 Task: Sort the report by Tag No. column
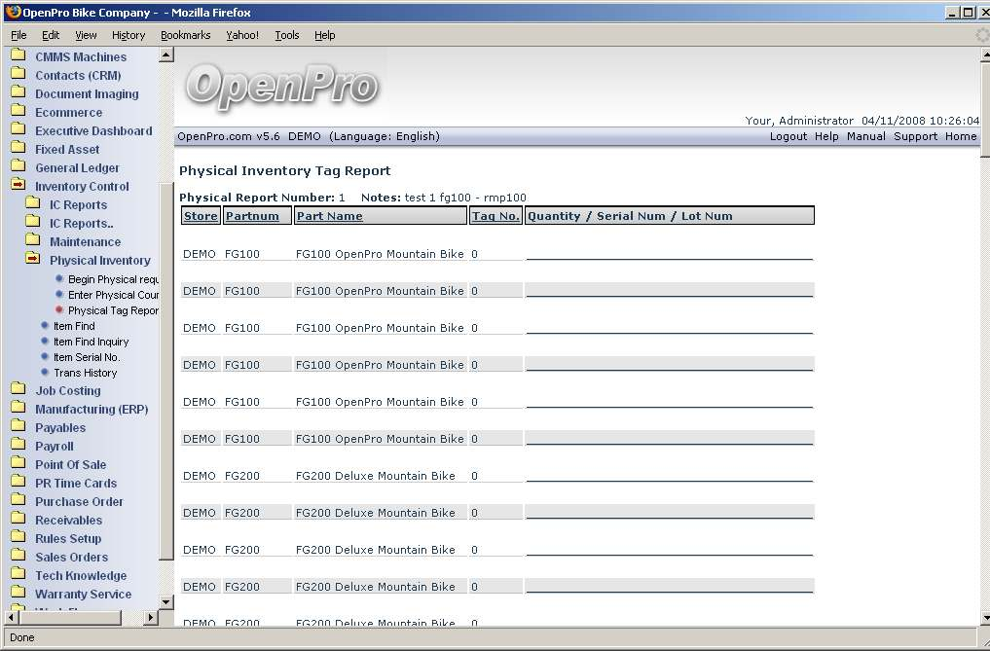coord(495,216)
